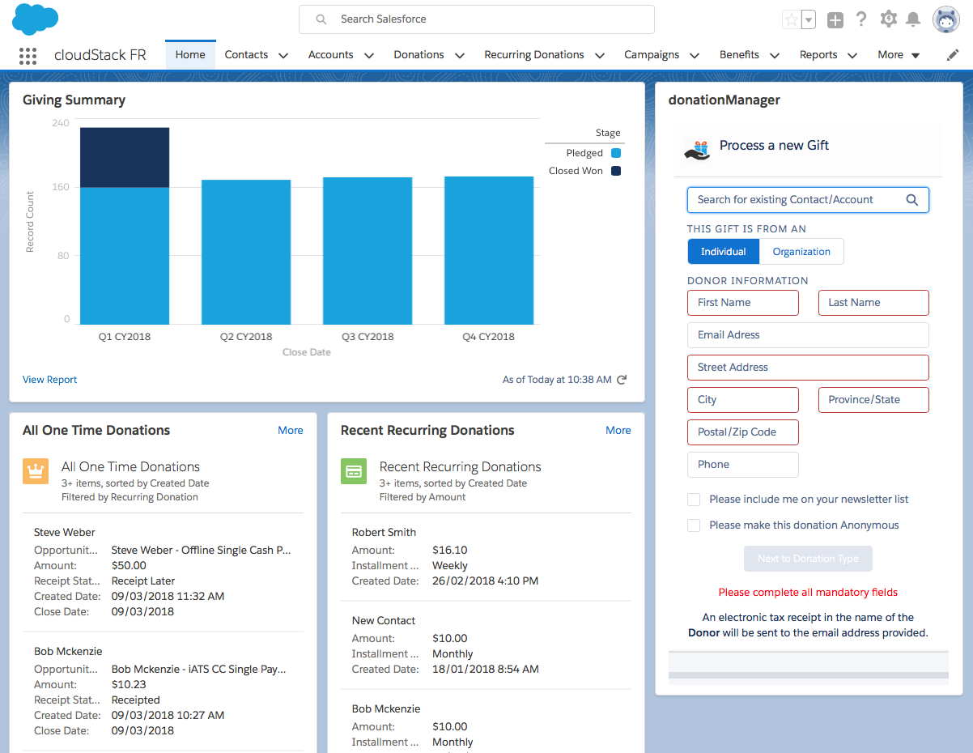Click the Email Adress field
The width and height of the screenshot is (973, 753).
pyautogui.click(x=808, y=335)
